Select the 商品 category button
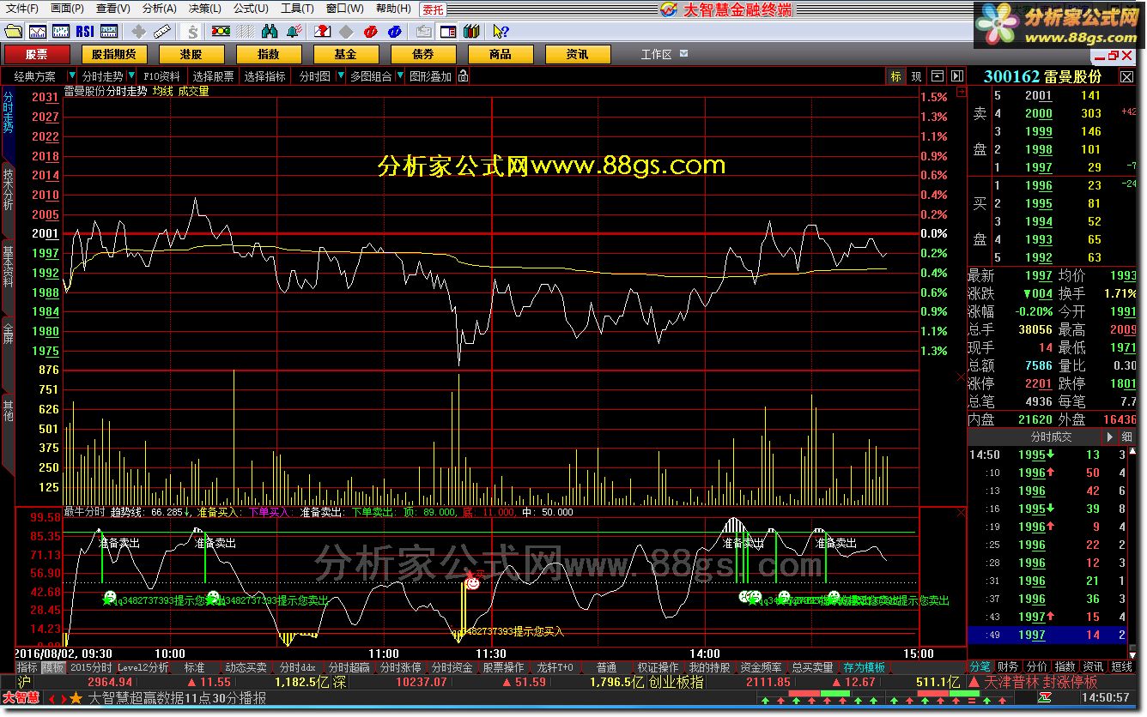Viewport: 1147px width, 717px height. 501,54
